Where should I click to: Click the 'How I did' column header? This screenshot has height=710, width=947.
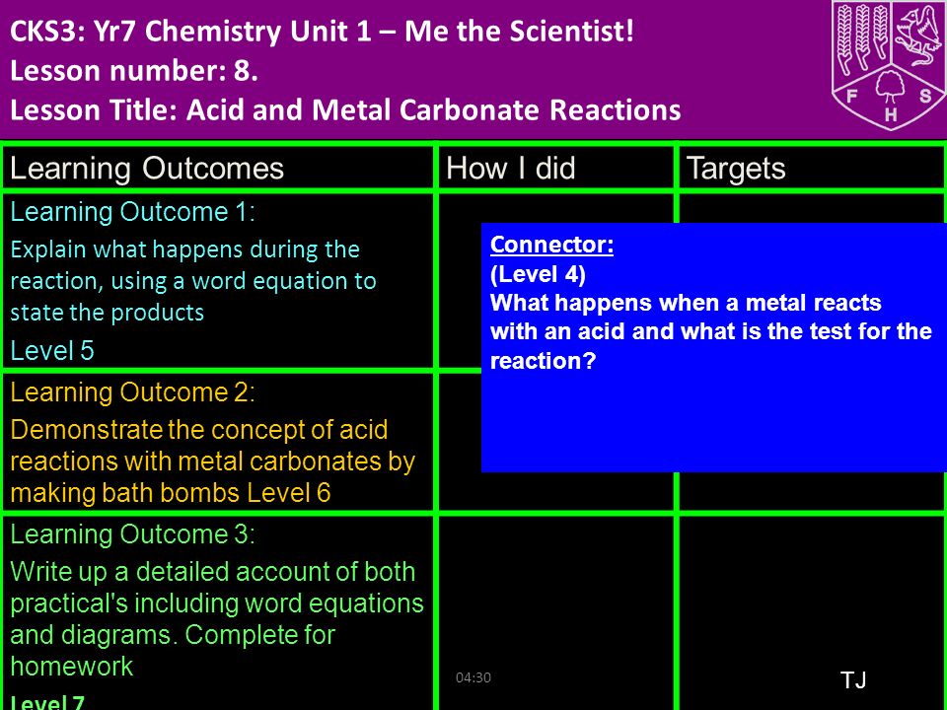click(x=510, y=168)
